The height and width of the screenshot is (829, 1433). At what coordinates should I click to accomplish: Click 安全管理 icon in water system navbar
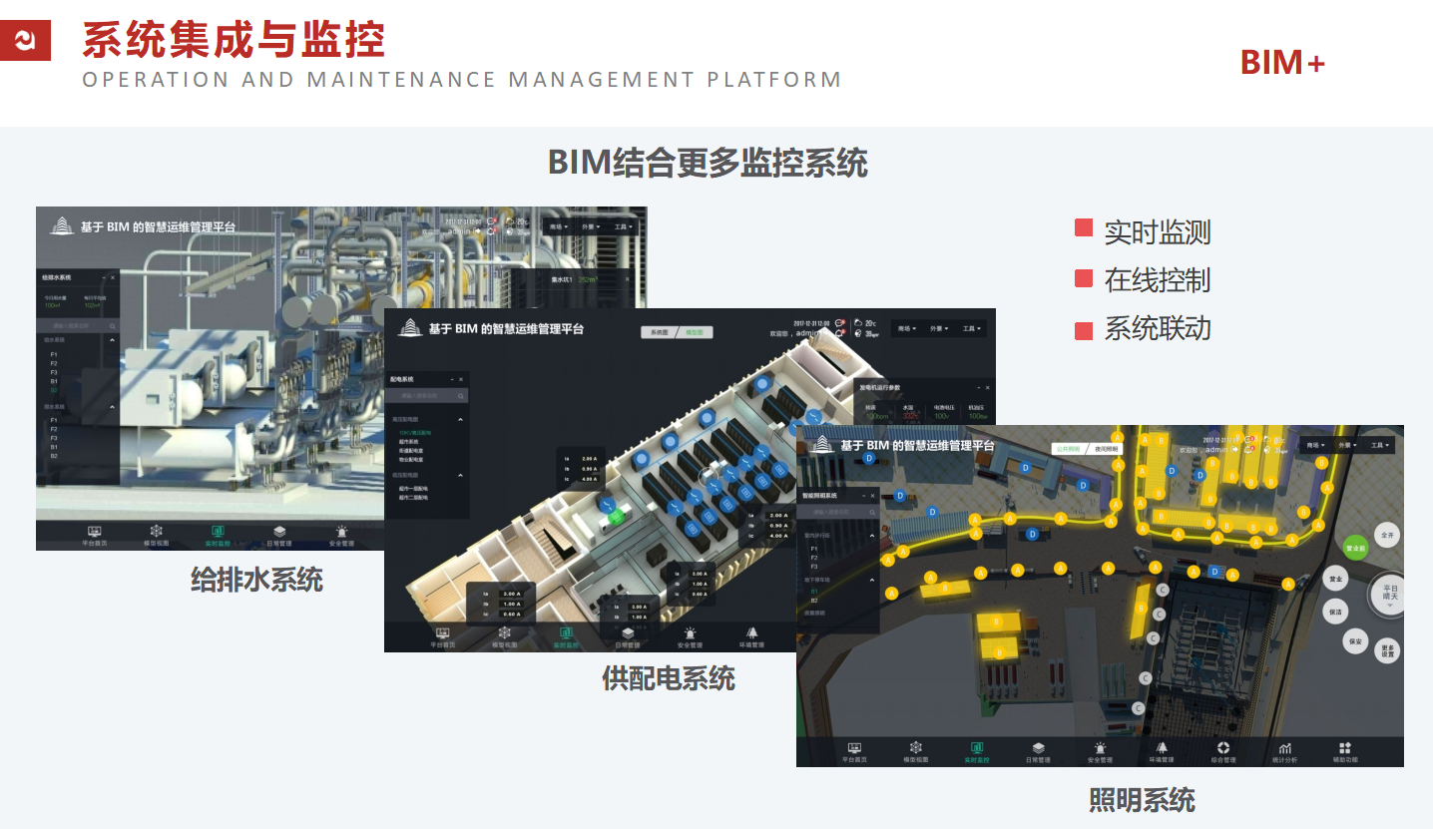tap(341, 536)
